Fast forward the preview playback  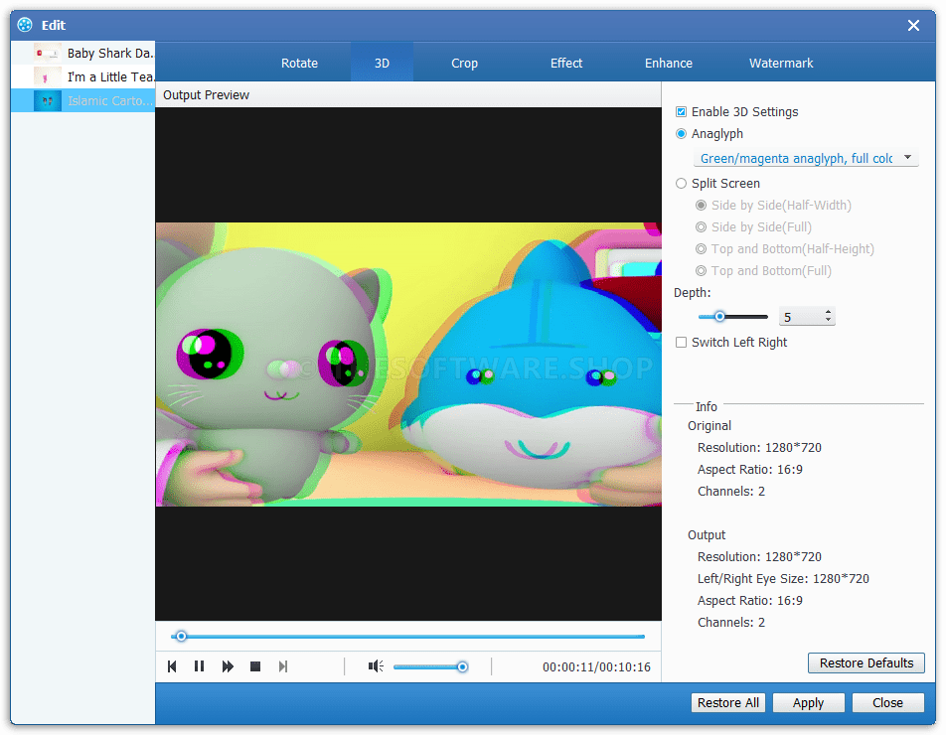pyautogui.click(x=228, y=666)
